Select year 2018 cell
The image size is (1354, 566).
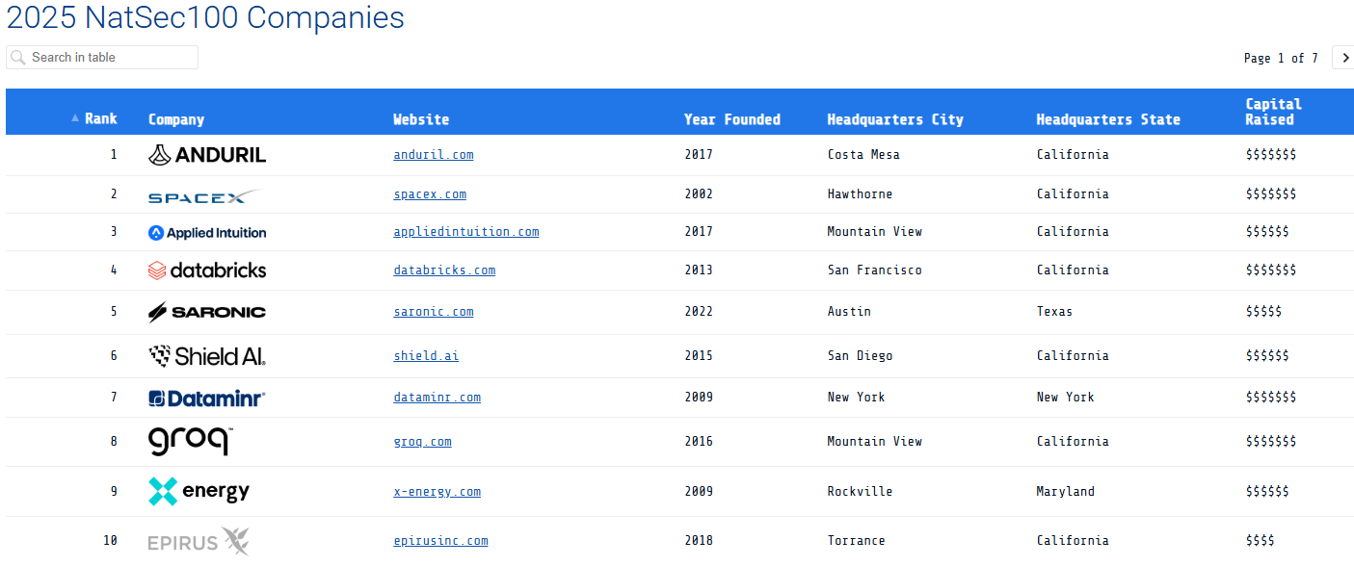699,541
